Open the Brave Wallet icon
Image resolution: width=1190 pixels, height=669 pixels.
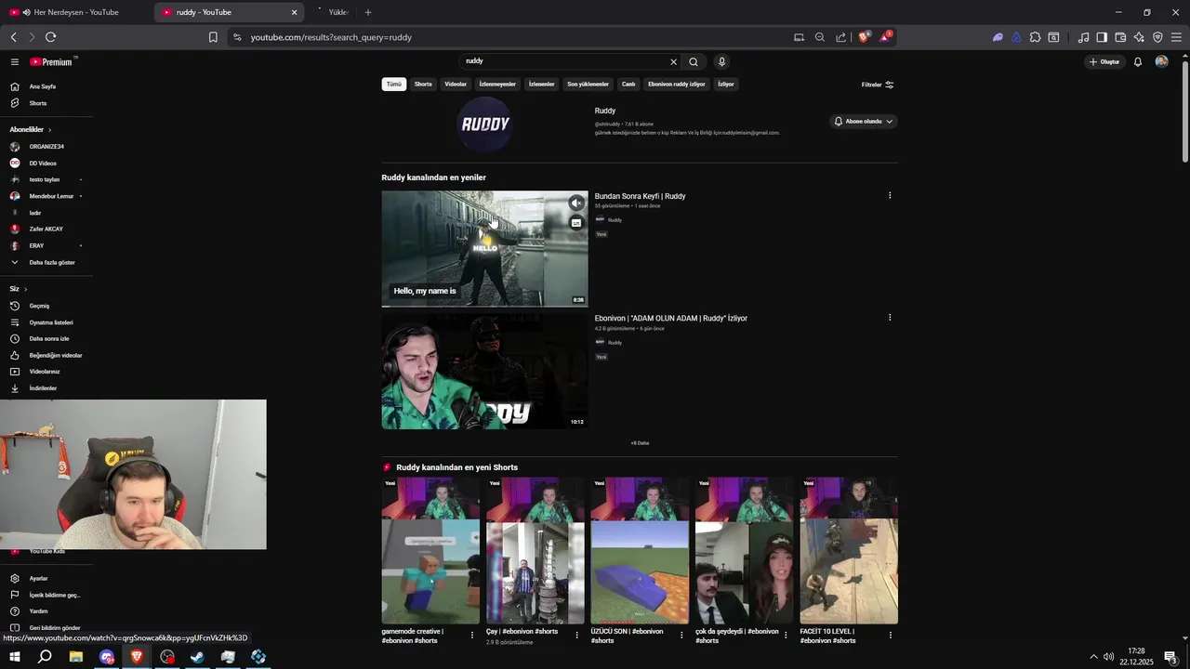[x=1120, y=37]
